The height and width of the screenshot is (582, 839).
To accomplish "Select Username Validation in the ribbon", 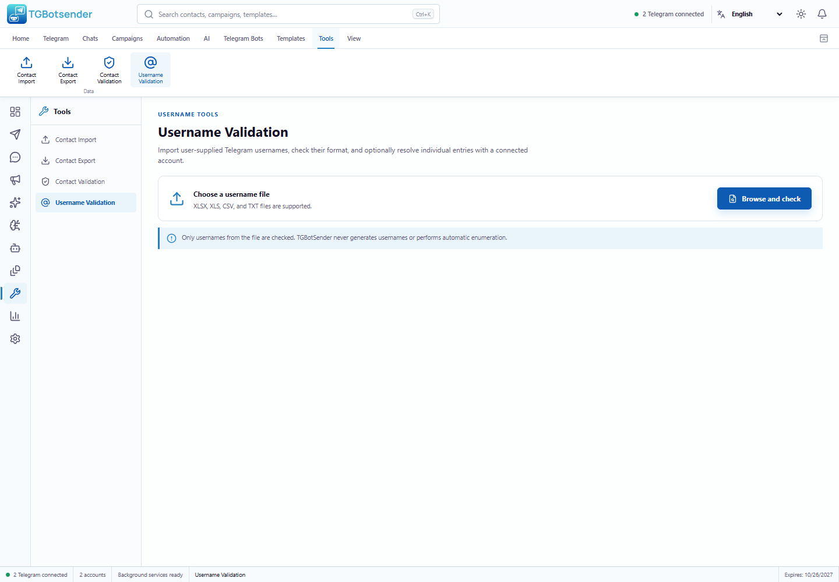I will pyautogui.click(x=151, y=70).
